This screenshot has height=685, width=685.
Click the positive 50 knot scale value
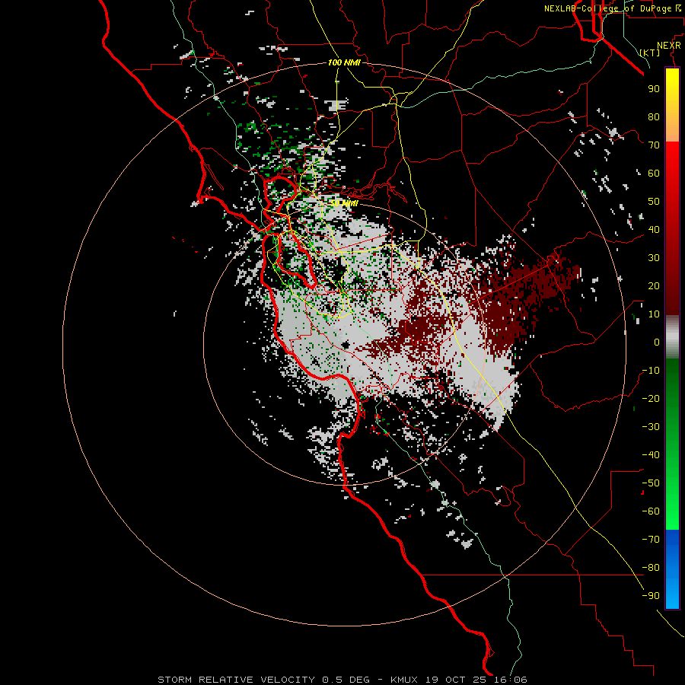coord(654,202)
